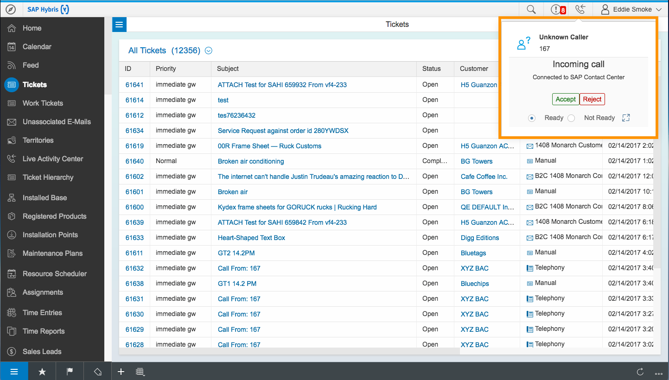Screen dimensions: 669x380
Task: Toggle the blue hamburger menu beside Tickets
Action: point(120,25)
